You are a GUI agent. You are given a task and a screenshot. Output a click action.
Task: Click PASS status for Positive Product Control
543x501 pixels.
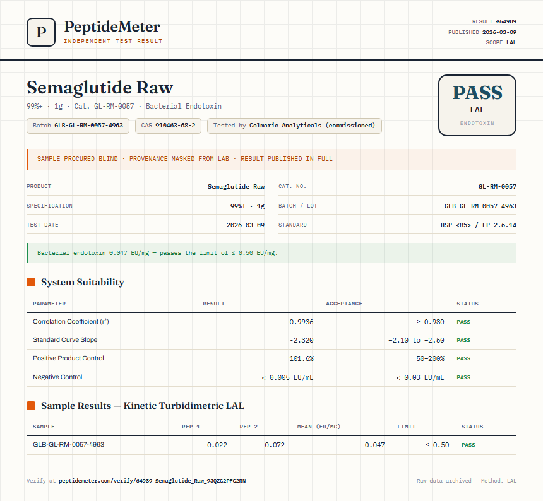(463, 359)
